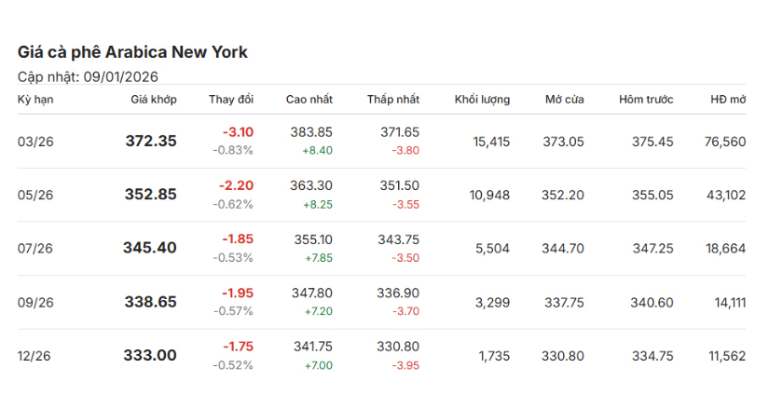Viewport: 769px width, 409px height.
Task: Click the 'Mở cửa' column header
Action: [565, 100]
